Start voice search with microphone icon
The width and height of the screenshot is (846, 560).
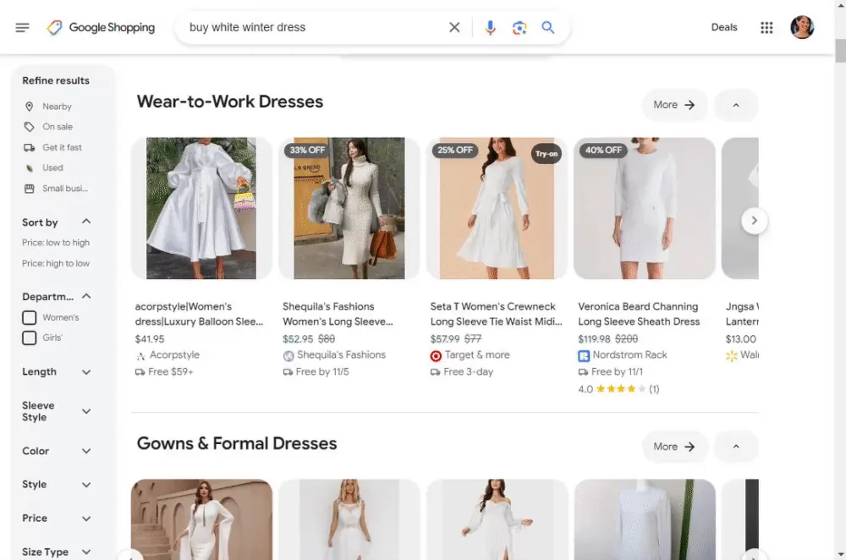tap(490, 28)
